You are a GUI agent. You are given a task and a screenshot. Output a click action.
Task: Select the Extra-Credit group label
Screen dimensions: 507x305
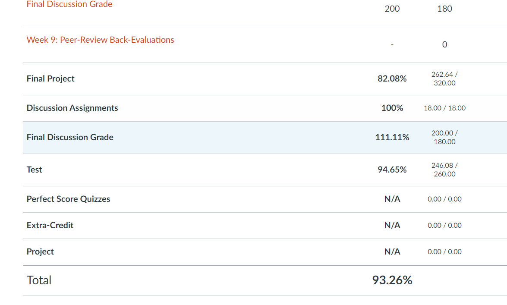[50, 225]
